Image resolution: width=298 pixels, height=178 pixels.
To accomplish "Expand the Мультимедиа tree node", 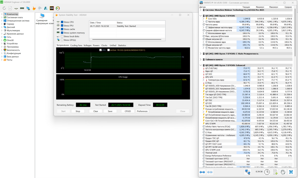I will [2, 30].
